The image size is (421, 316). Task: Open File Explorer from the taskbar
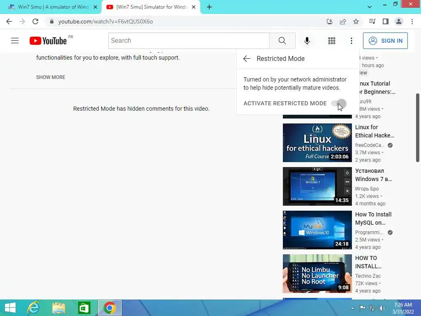[x=58, y=308]
